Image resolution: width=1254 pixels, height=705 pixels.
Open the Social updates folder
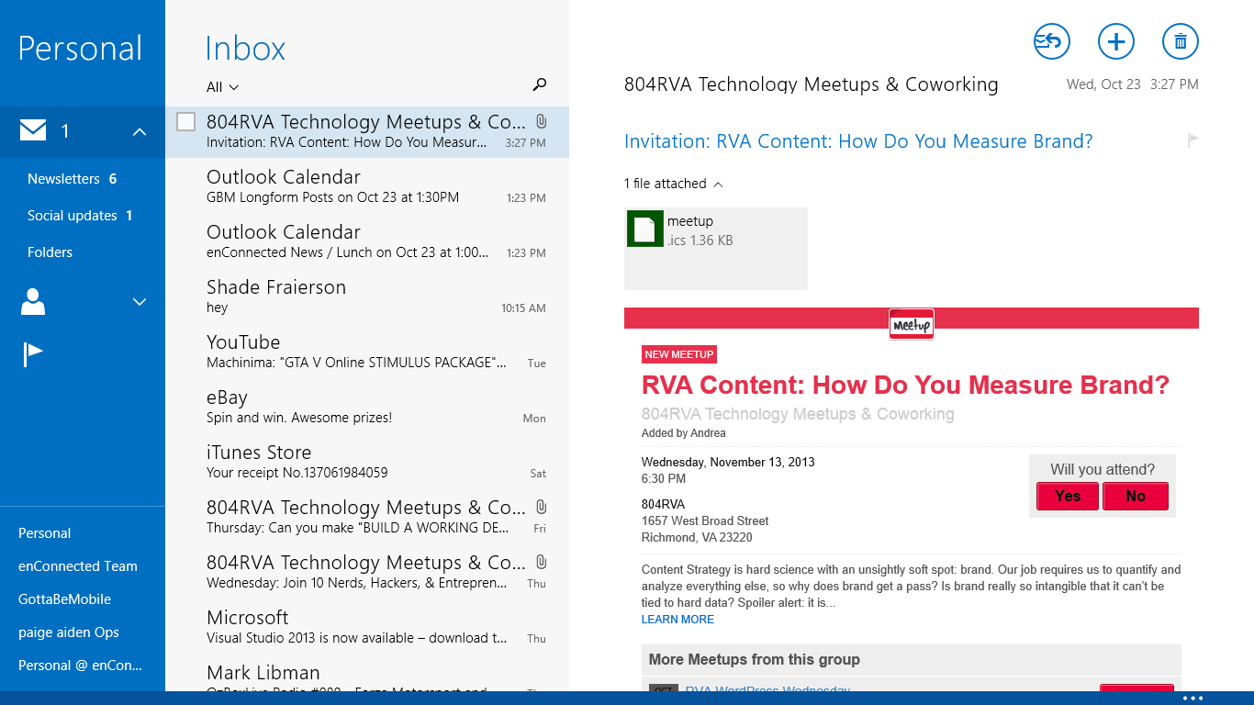tap(80, 216)
